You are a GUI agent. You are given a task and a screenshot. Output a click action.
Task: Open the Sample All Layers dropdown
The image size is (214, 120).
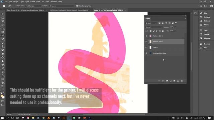[x=61, y=6]
